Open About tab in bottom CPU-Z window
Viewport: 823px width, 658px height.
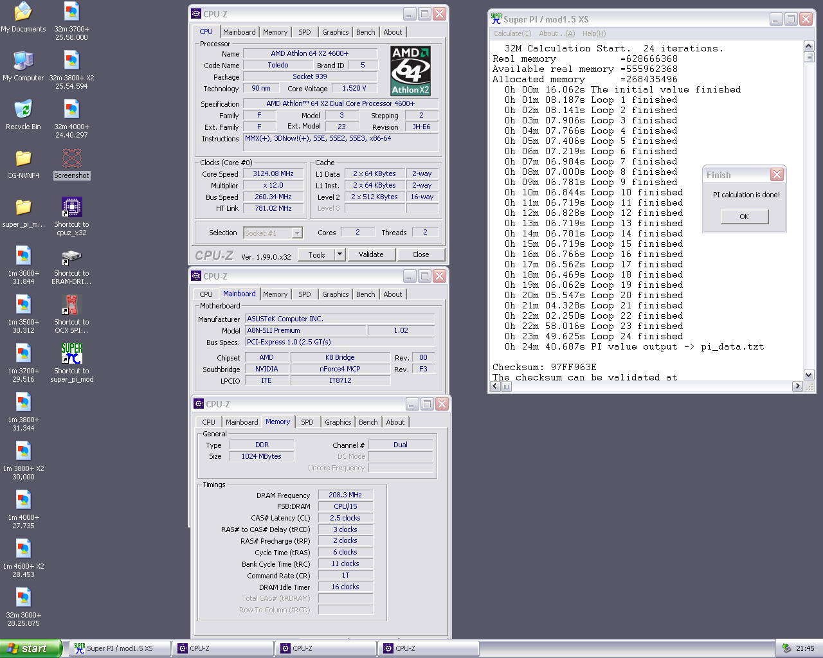point(395,422)
